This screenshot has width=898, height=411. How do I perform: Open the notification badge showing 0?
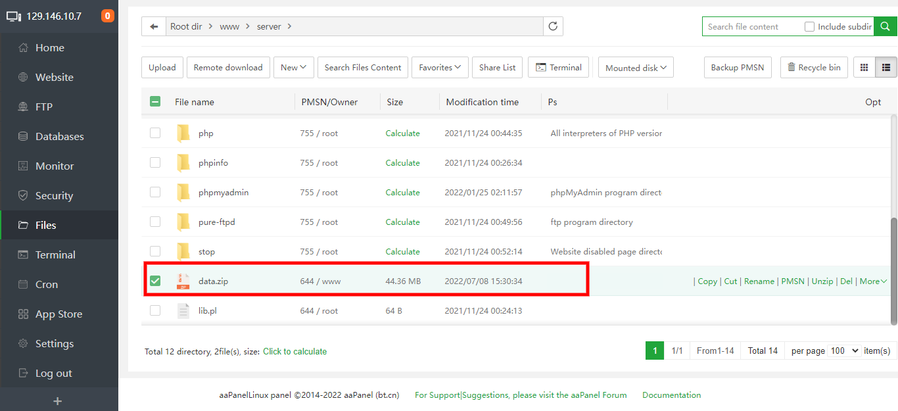point(107,16)
